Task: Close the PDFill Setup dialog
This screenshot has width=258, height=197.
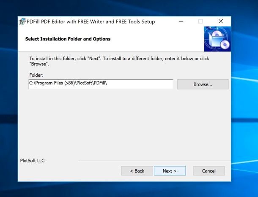Action: click(x=221, y=22)
